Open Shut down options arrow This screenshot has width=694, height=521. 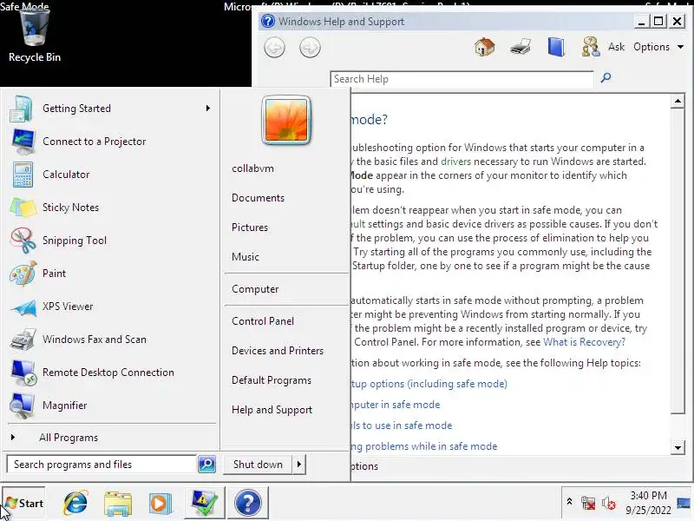299,465
